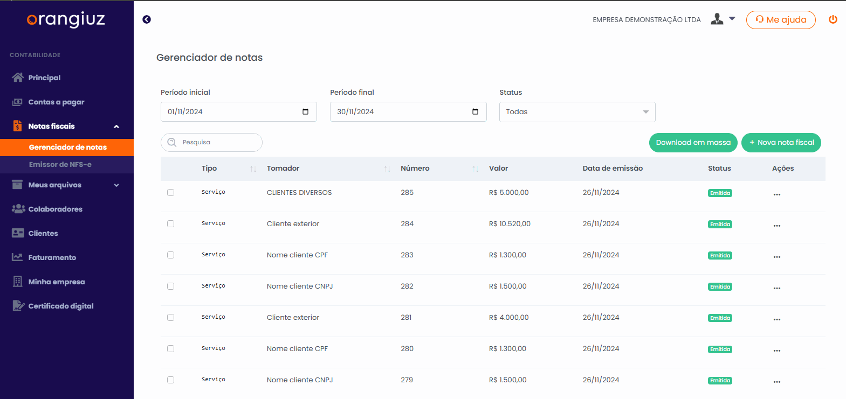Open actions menu for note 285
The height and width of the screenshot is (399, 846).
(x=777, y=194)
